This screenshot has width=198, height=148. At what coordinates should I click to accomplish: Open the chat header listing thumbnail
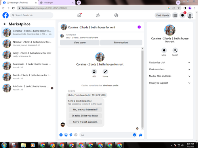tap(64, 27)
